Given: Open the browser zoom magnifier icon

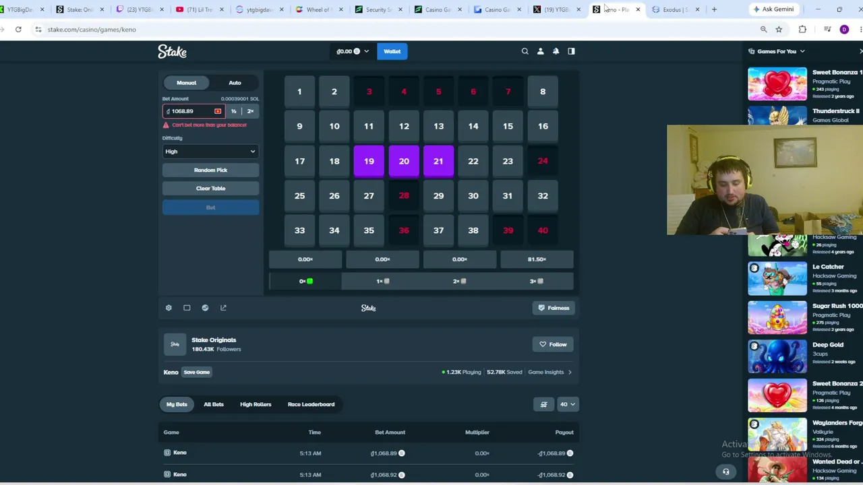Looking at the screenshot, I should (x=763, y=30).
